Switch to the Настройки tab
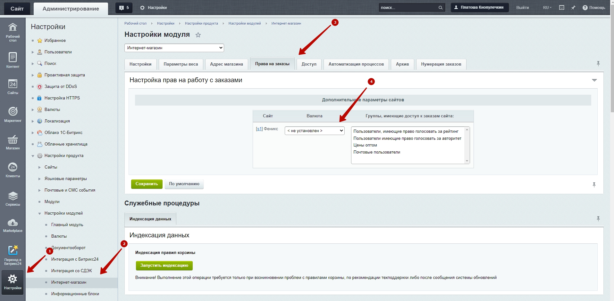Viewport: 614px width, 301px height. (140, 64)
